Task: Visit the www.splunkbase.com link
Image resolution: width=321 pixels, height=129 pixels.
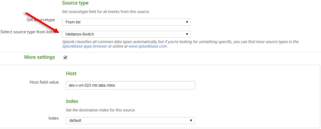Action: (x=148, y=47)
